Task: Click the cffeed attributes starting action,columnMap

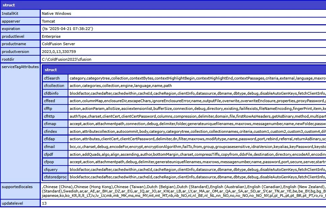Action: [x=197, y=101]
